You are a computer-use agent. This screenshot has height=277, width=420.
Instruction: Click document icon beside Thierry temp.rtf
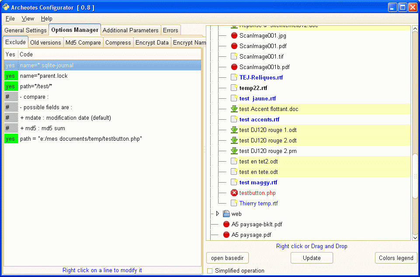[234, 203]
